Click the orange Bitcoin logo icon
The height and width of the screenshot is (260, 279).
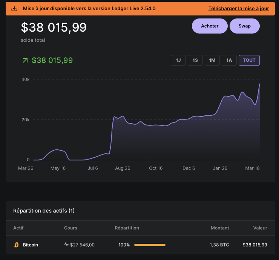(16, 245)
